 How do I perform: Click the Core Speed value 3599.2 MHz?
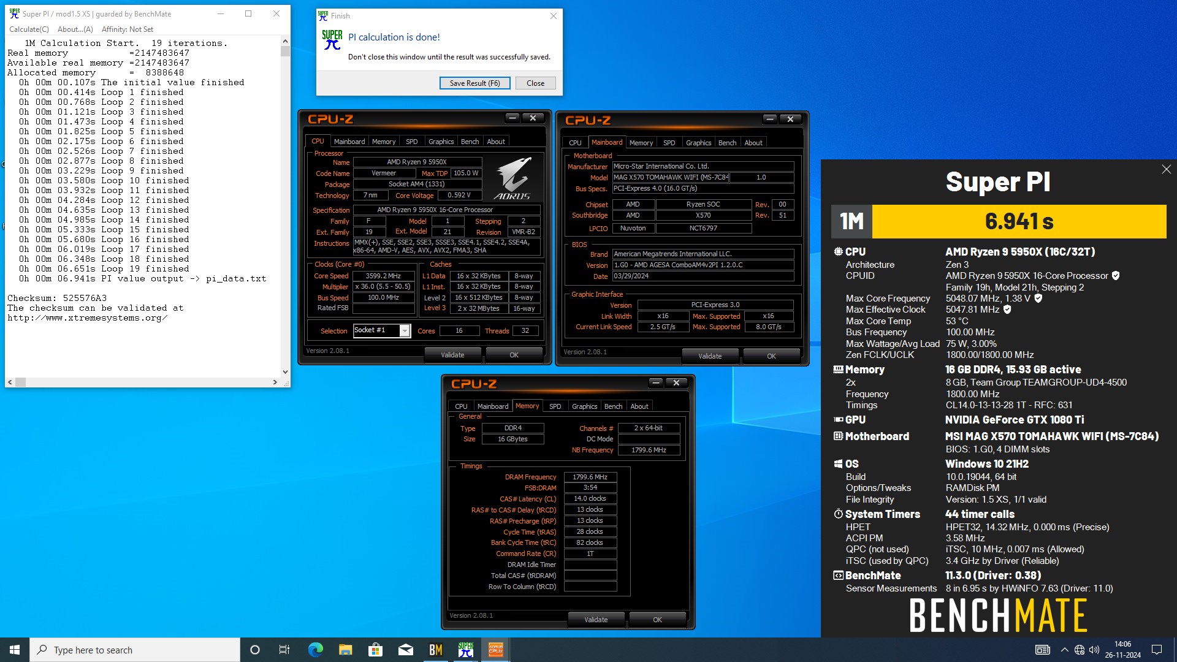click(x=383, y=276)
